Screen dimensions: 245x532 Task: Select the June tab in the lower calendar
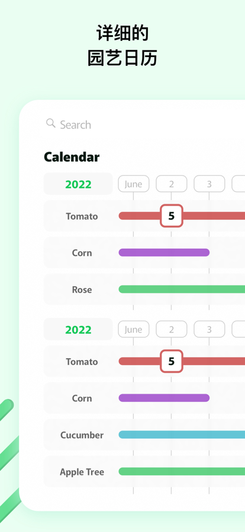(133, 329)
